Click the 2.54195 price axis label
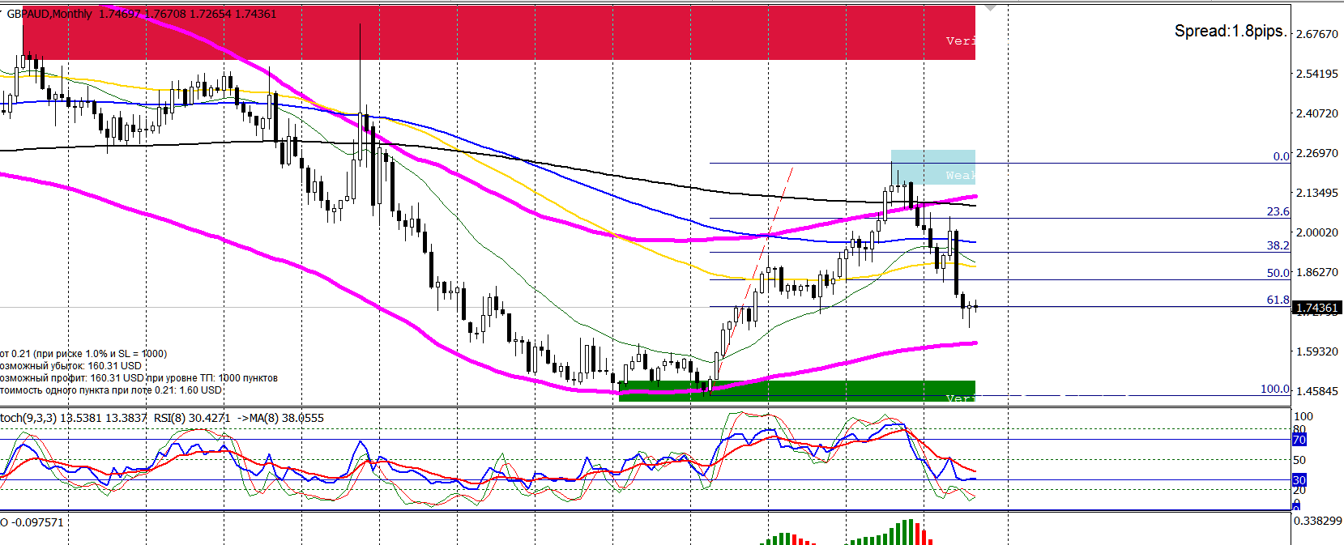1344x545 pixels. click(x=1317, y=74)
